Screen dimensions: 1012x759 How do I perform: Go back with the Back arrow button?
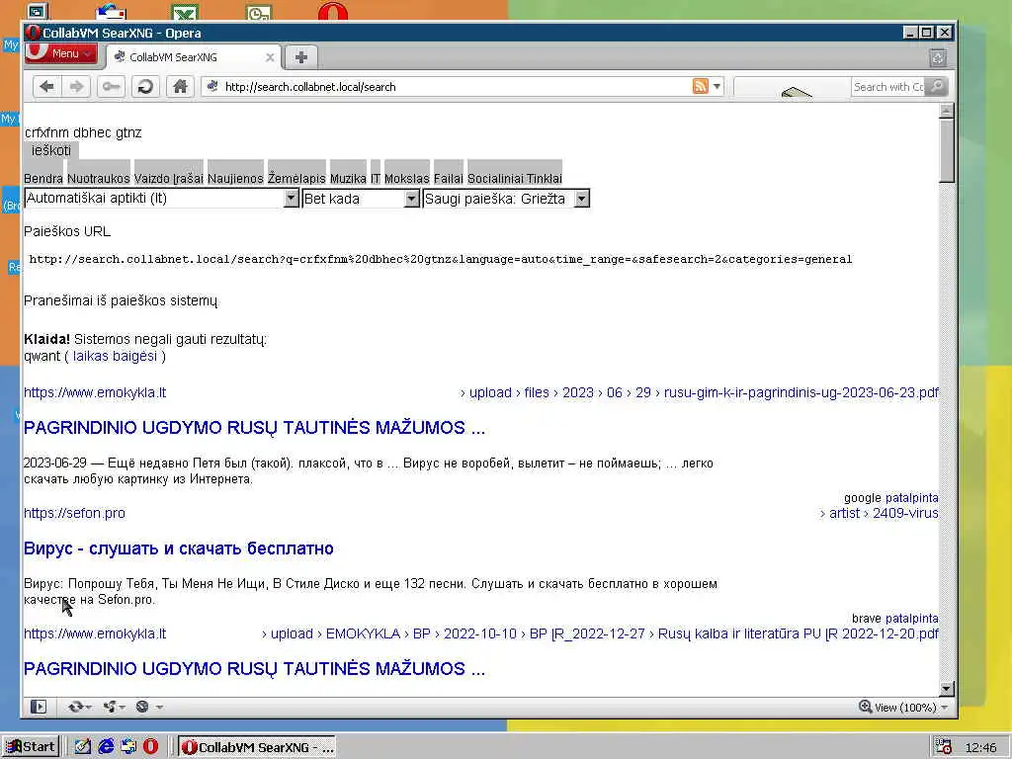[46, 87]
